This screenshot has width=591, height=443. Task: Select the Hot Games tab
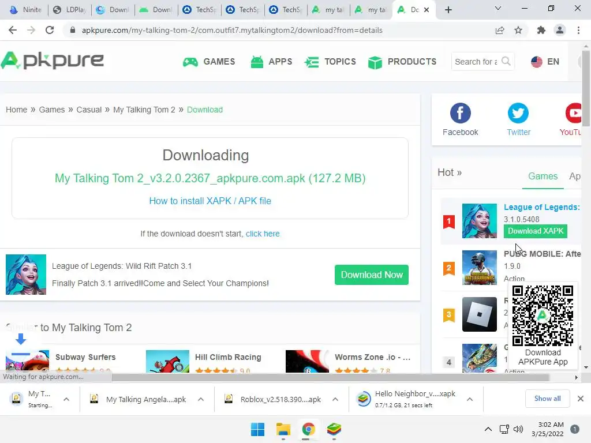pos(543,177)
